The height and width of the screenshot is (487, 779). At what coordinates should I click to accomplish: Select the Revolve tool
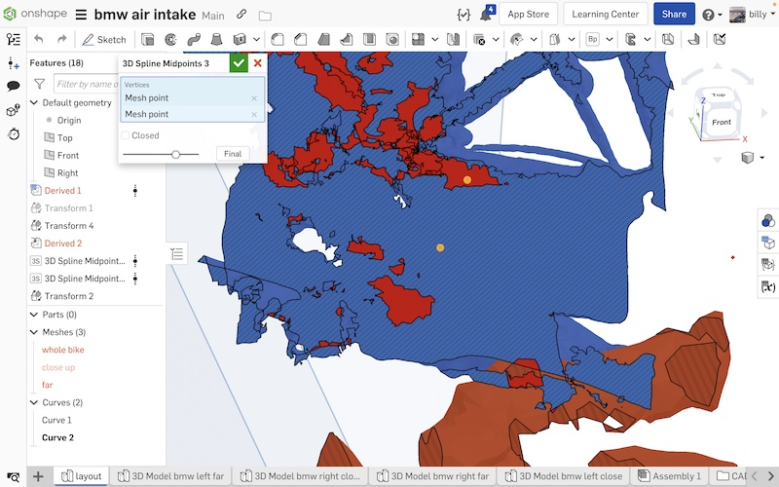[170, 39]
